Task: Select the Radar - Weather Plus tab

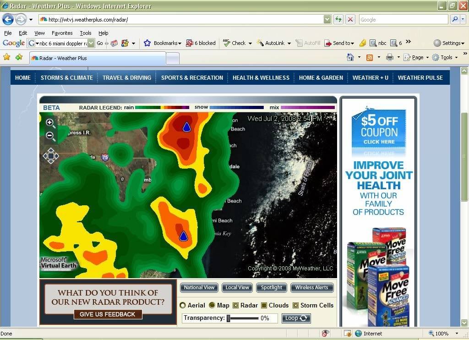Action: (x=98, y=58)
